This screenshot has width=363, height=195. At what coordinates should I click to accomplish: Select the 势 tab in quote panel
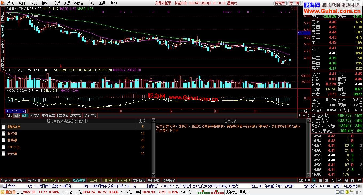click(x=340, y=180)
